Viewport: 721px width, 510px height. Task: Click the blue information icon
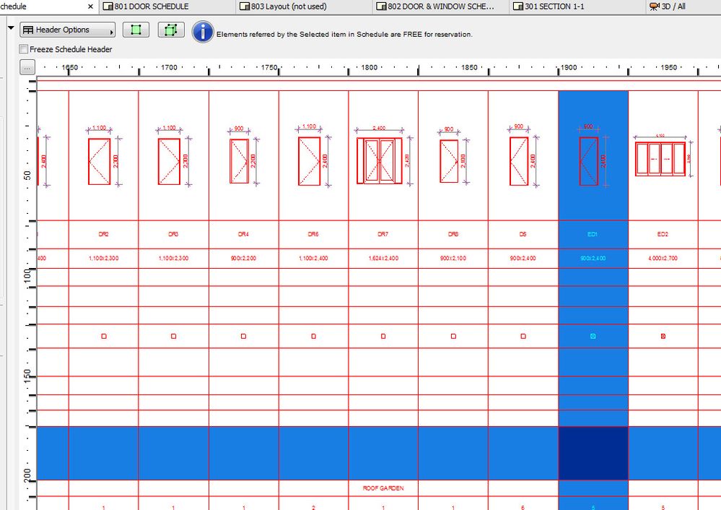tap(203, 33)
